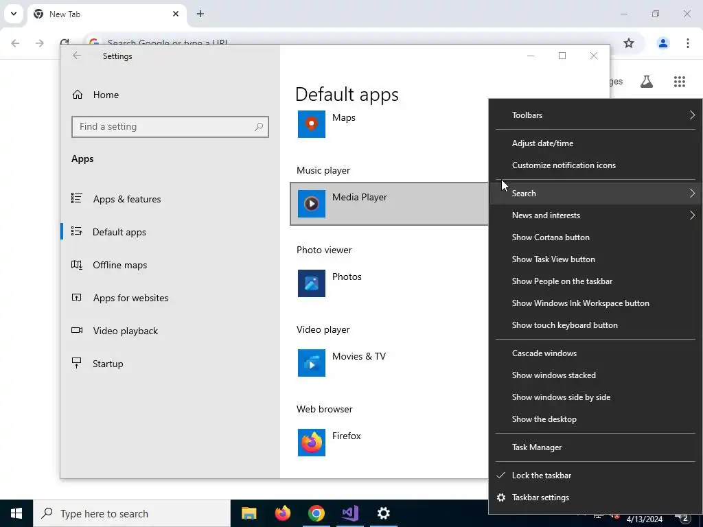
Task: Expand the Toolbars submenu
Action: tap(595, 115)
